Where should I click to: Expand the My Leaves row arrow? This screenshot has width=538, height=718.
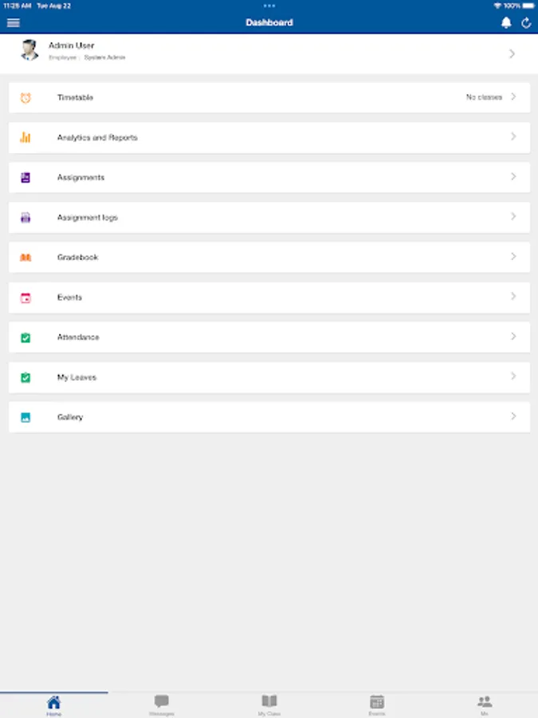pyautogui.click(x=513, y=377)
